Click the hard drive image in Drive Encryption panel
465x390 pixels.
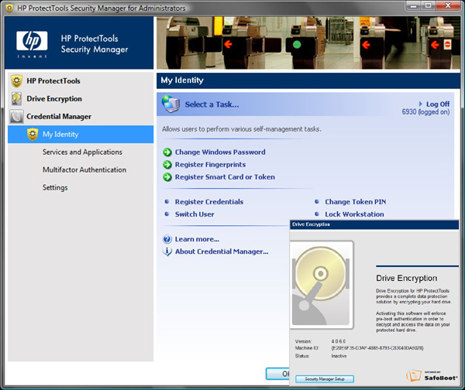pyautogui.click(x=322, y=285)
